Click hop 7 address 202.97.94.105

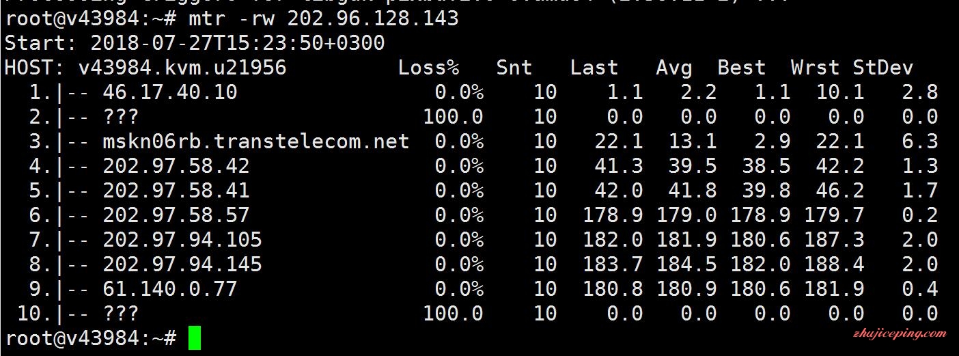tap(182, 240)
